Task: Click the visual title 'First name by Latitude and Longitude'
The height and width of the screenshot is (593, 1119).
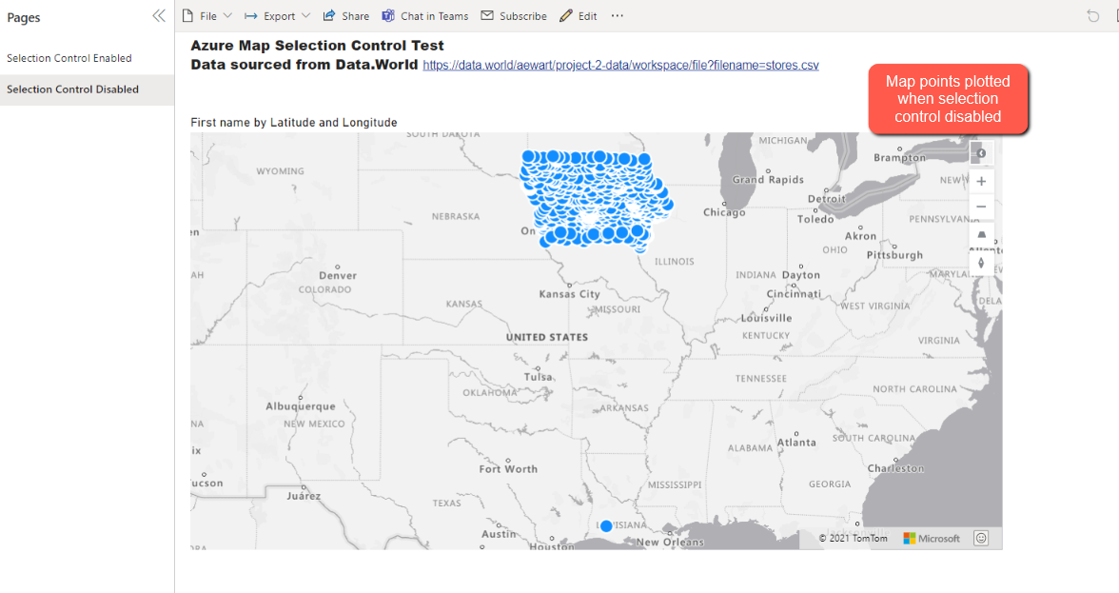Action: 294,123
